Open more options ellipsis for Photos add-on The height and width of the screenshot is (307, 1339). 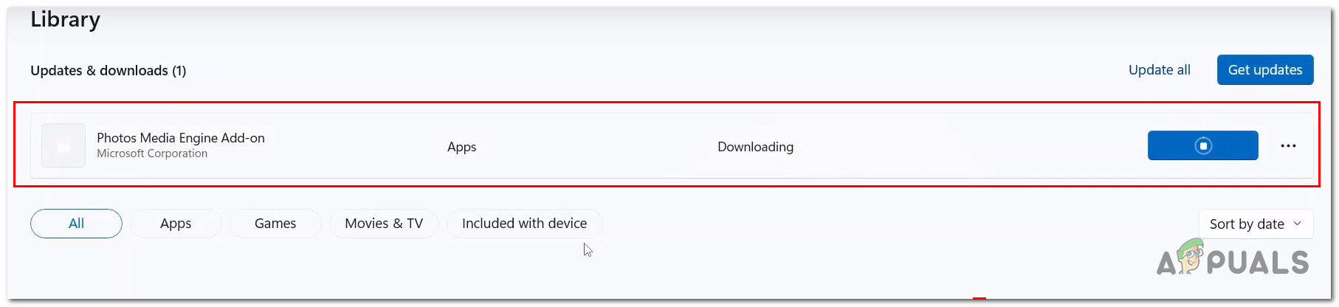pos(1288,146)
